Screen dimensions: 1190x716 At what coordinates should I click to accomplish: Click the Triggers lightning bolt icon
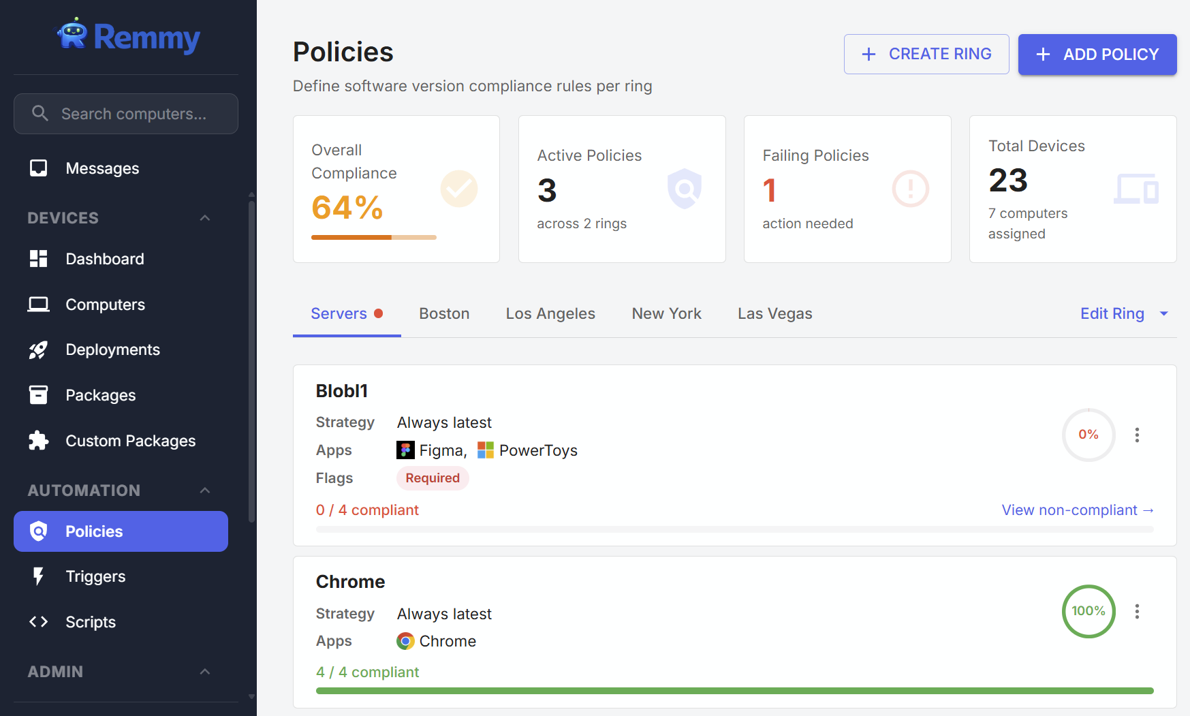point(38,576)
